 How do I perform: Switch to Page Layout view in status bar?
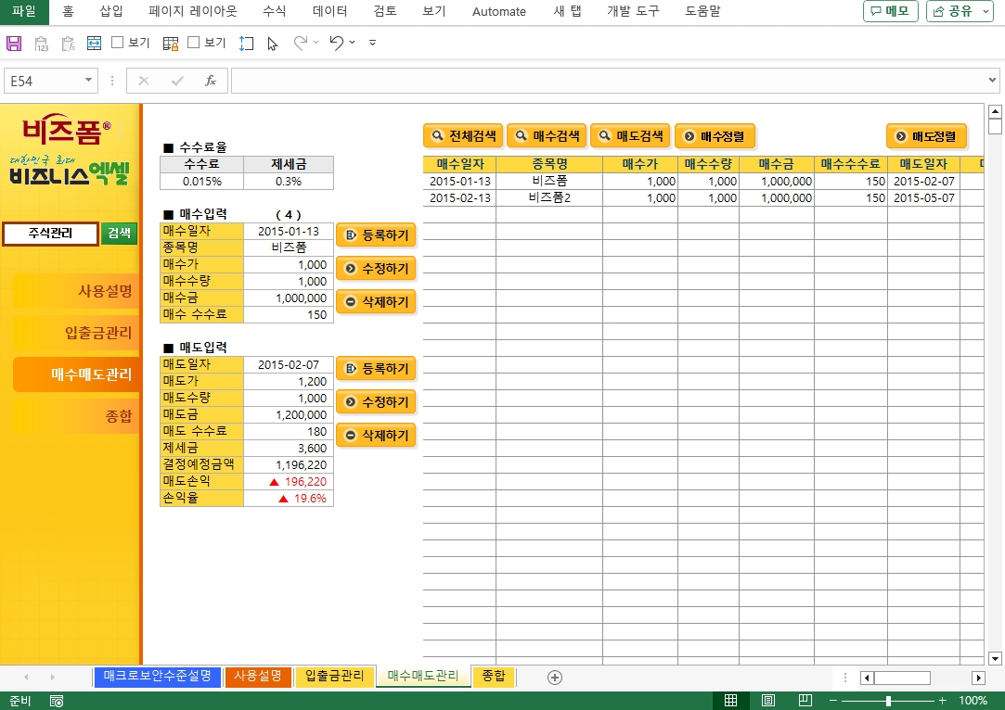point(768,701)
